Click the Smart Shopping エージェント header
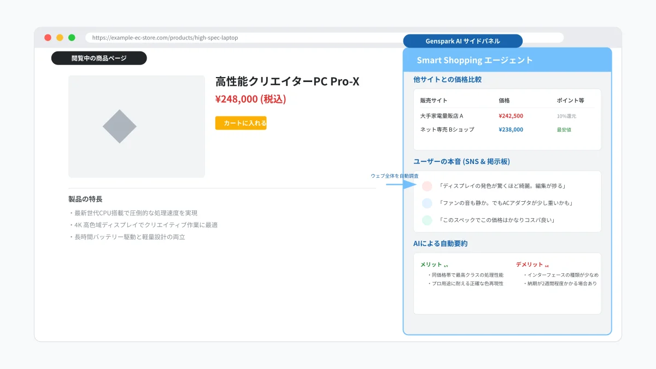 click(x=475, y=60)
